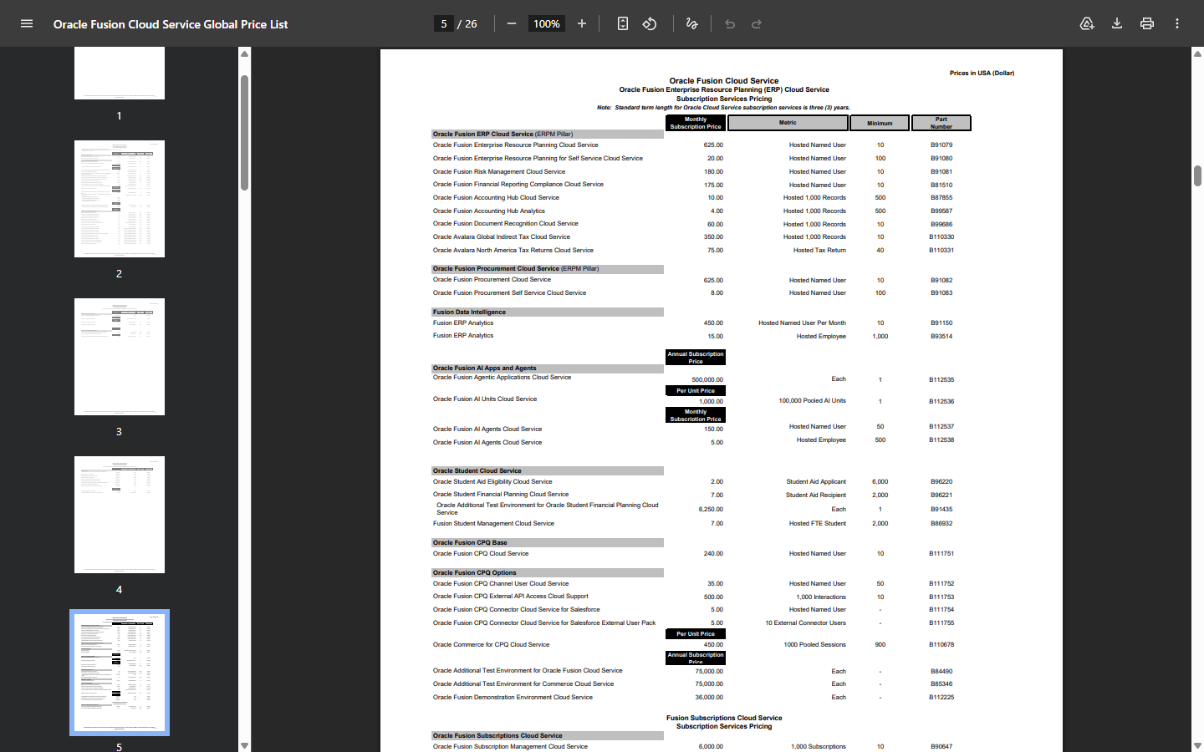This screenshot has width=1204, height=752.
Task: Open page 3 thumbnail
Action: tap(120, 357)
